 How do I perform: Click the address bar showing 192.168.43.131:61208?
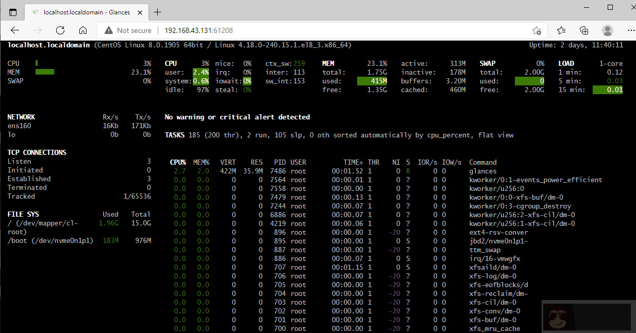click(309, 30)
